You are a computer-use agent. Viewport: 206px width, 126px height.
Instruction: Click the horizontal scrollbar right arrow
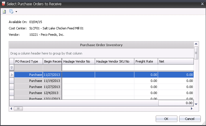pos(191,109)
